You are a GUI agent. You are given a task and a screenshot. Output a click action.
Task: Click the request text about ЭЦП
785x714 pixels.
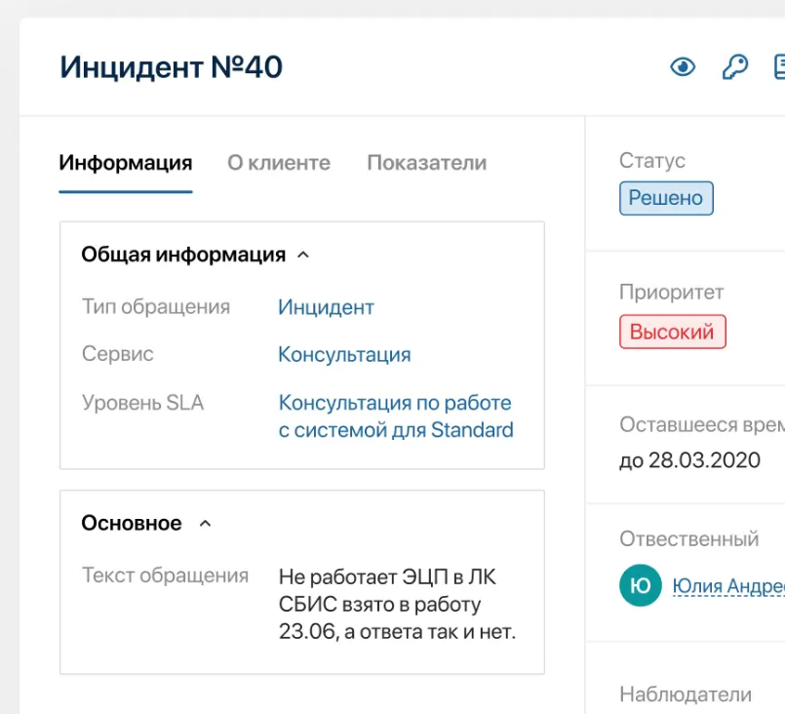396,605
